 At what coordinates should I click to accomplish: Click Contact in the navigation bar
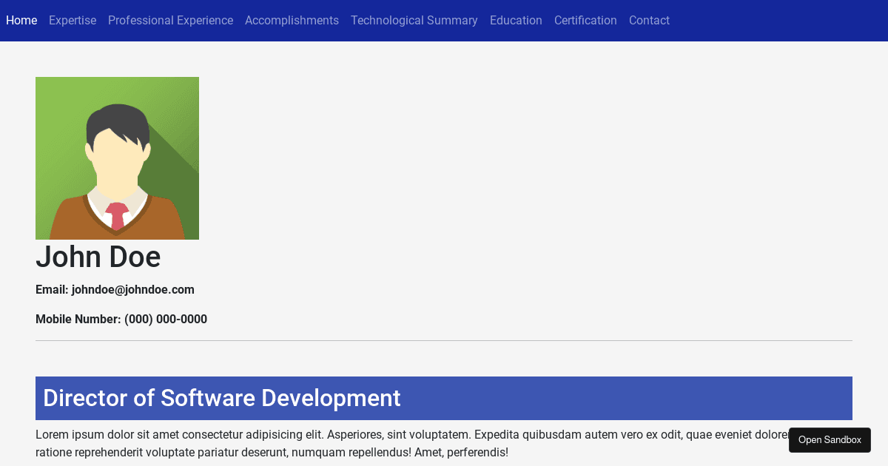649,21
